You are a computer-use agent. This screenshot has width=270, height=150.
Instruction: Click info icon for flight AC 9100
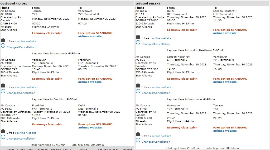pyautogui.click(x=3, y=91)
